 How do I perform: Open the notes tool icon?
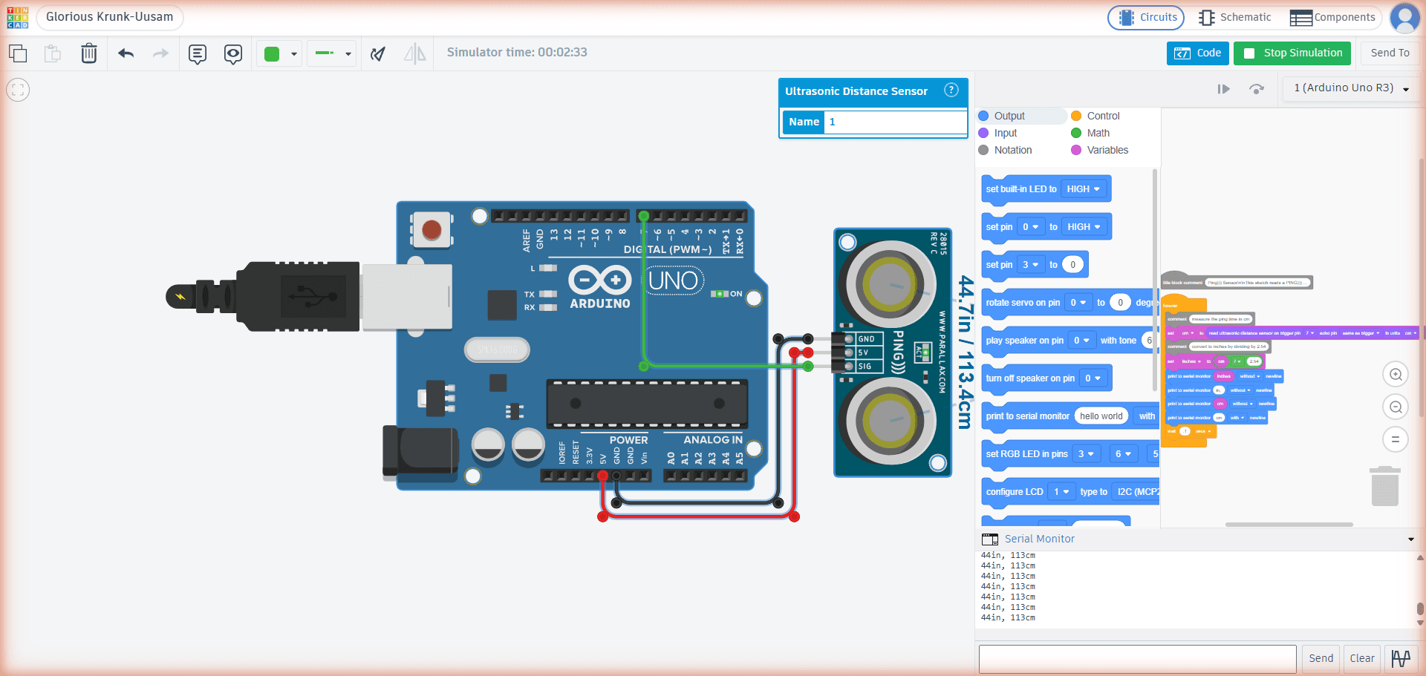pos(198,54)
